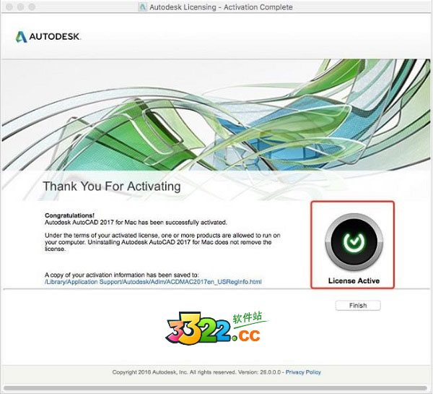
Task: Click the Autodesk icon in title bar
Action: (142, 7)
